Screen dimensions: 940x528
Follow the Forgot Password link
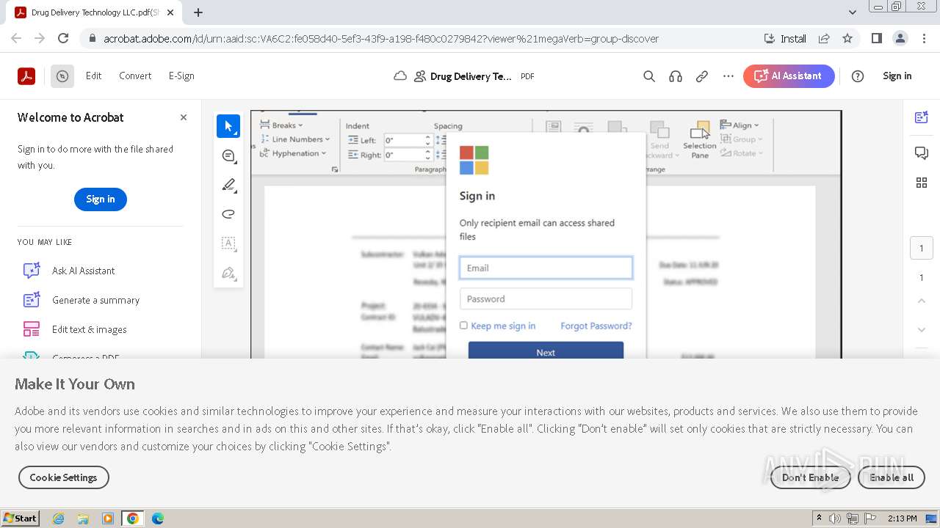pyautogui.click(x=596, y=326)
